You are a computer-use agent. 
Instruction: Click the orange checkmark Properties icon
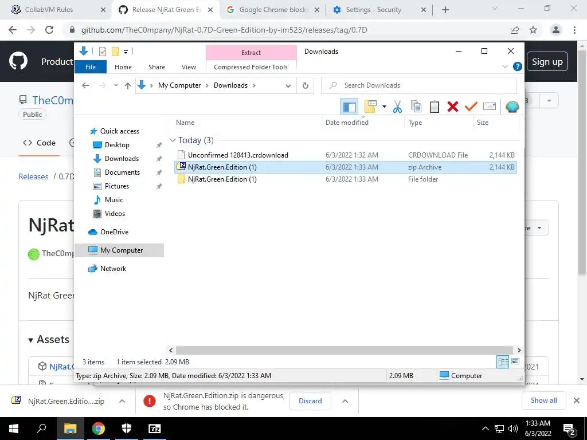(471, 107)
